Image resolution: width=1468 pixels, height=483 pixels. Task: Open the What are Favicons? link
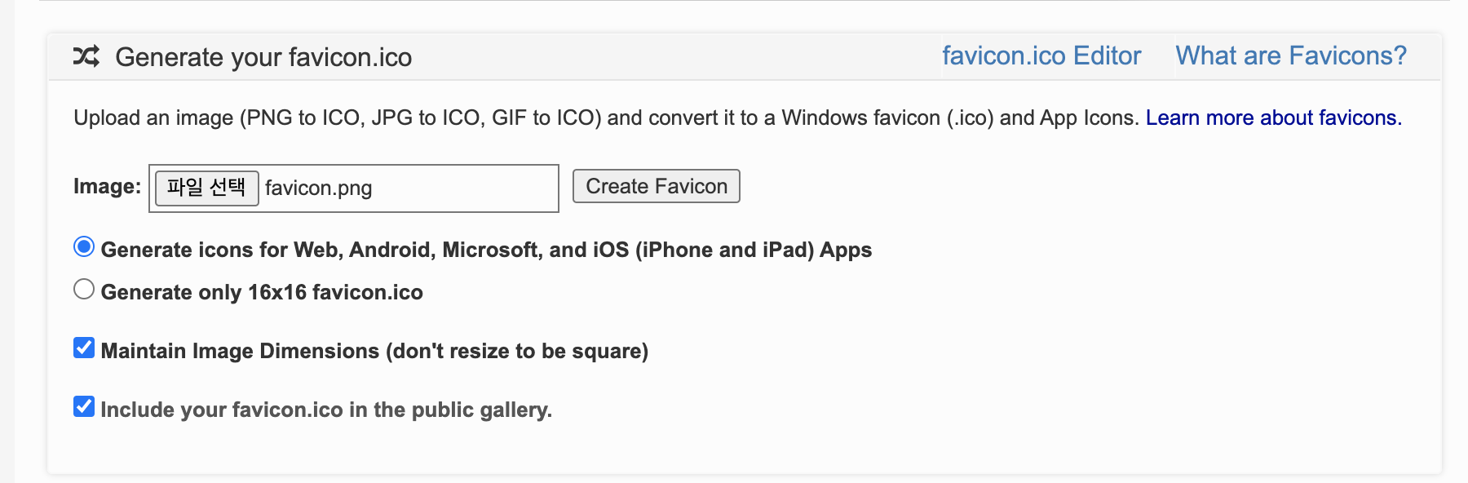click(x=1291, y=55)
